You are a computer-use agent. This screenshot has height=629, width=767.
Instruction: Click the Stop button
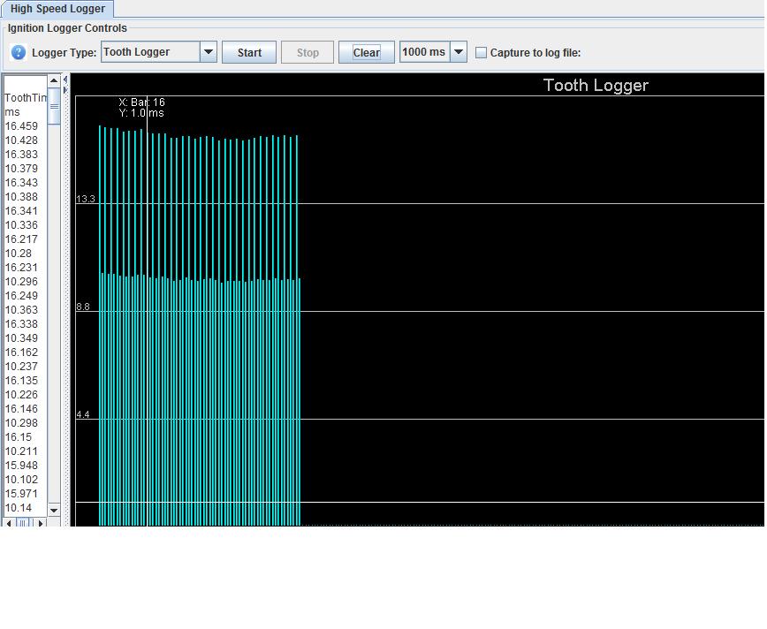[x=307, y=52]
